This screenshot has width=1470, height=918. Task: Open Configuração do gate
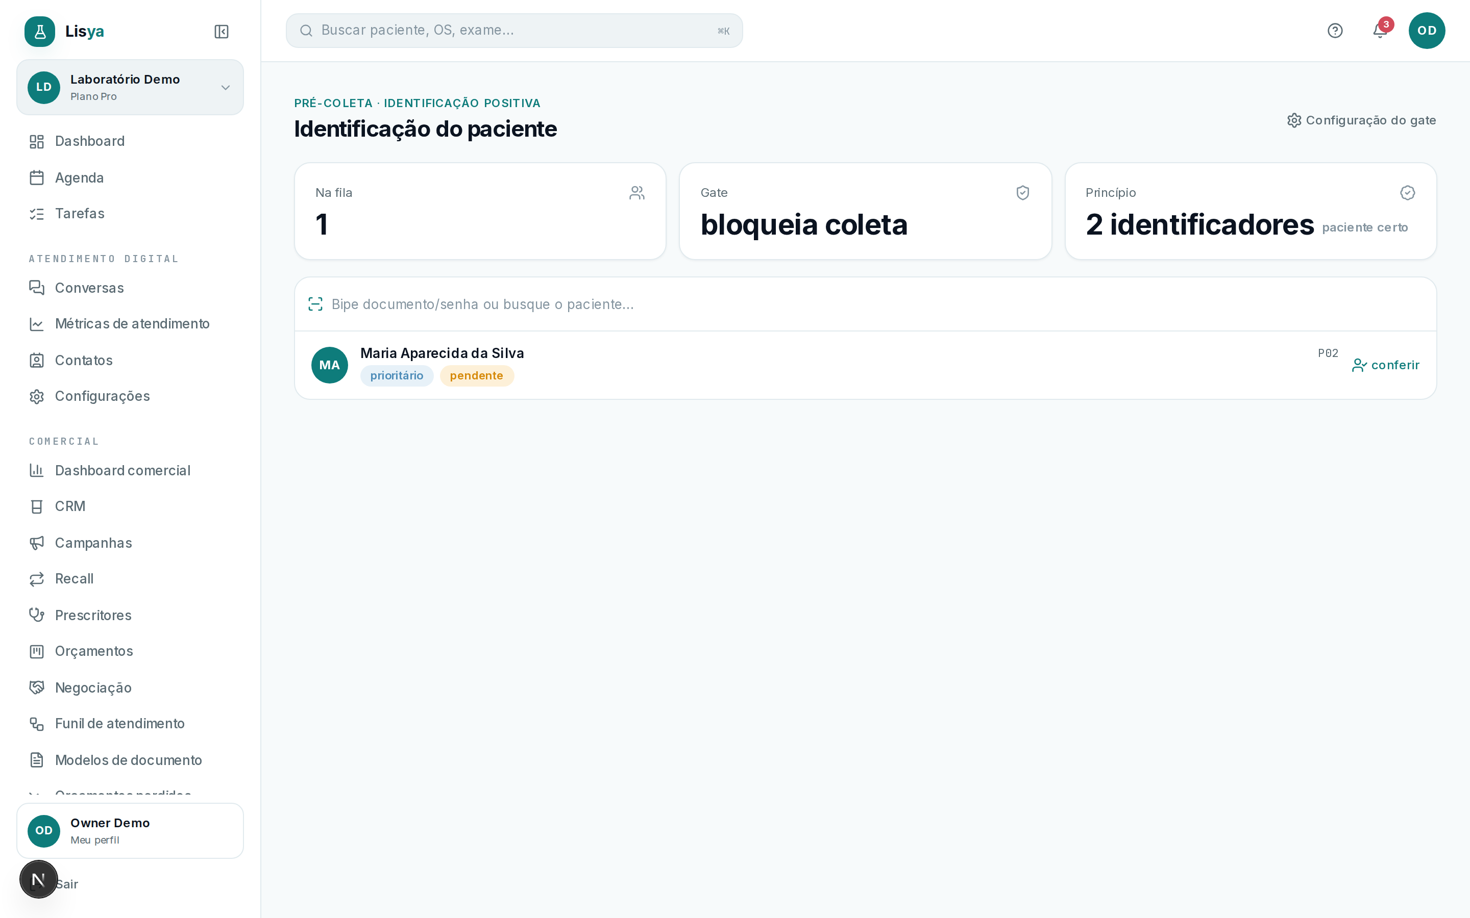[1361, 120]
